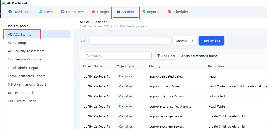This screenshot has height=130, width=267.
Task: Click the Groups hierarchy icon
Action: click(x=94, y=12)
